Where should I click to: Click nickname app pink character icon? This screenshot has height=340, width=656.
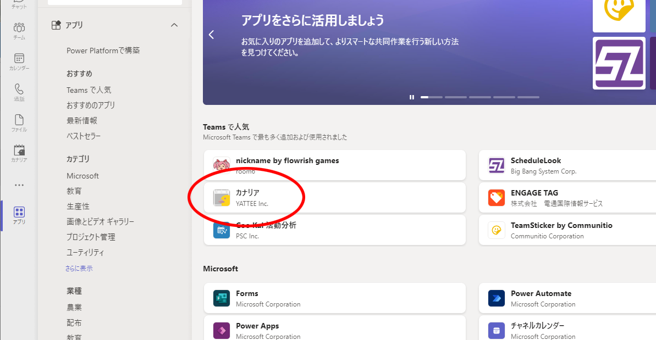pos(221,165)
